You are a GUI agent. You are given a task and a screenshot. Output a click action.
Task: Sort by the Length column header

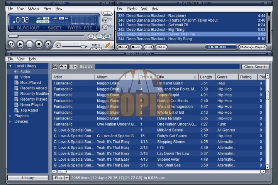207,77
